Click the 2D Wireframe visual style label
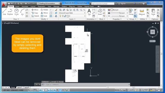 (x=13, y=23)
